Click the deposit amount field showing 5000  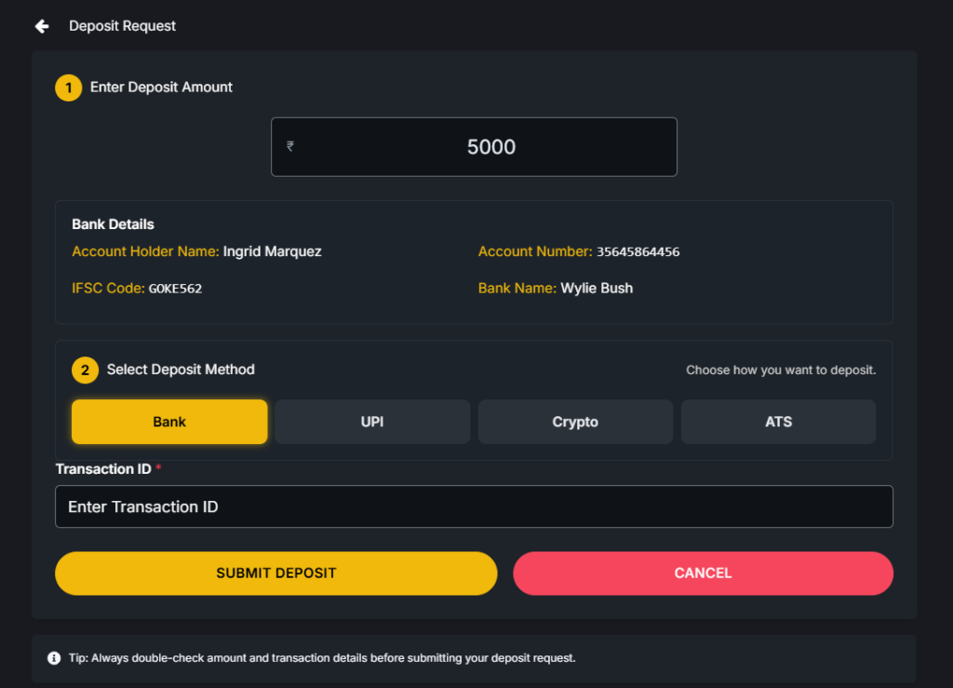pyautogui.click(x=491, y=147)
